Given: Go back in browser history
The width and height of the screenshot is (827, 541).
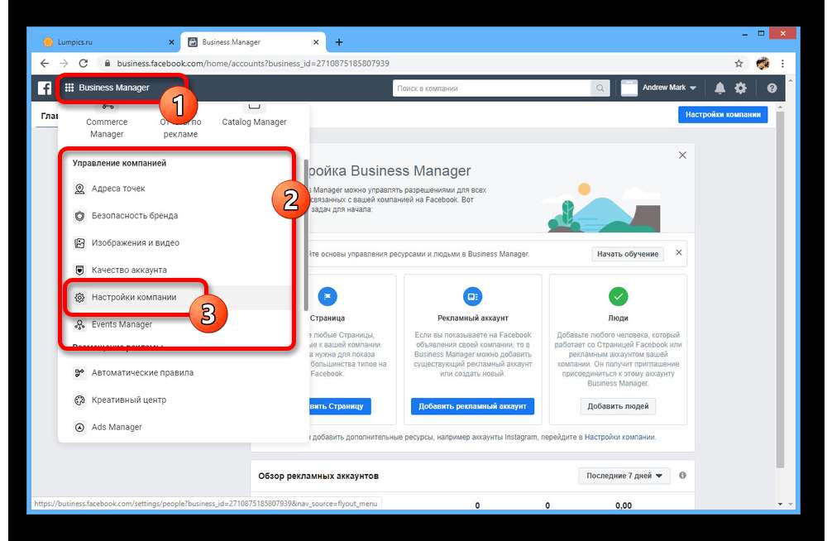Looking at the screenshot, I should (45, 64).
